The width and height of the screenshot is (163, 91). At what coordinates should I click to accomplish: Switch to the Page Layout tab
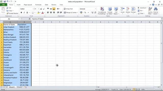[x=28, y=5]
